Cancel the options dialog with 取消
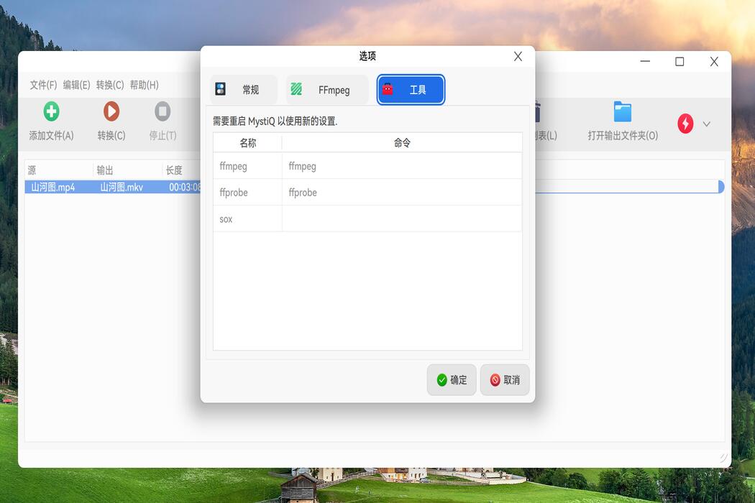 tap(505, 379)
